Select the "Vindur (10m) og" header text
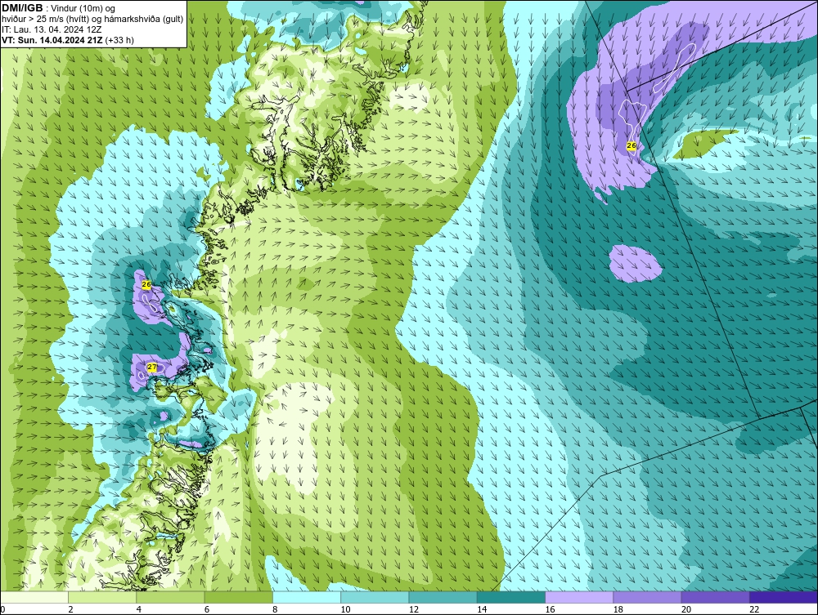The width and height of the screenshot is (818, 615). tap(83, 8)
